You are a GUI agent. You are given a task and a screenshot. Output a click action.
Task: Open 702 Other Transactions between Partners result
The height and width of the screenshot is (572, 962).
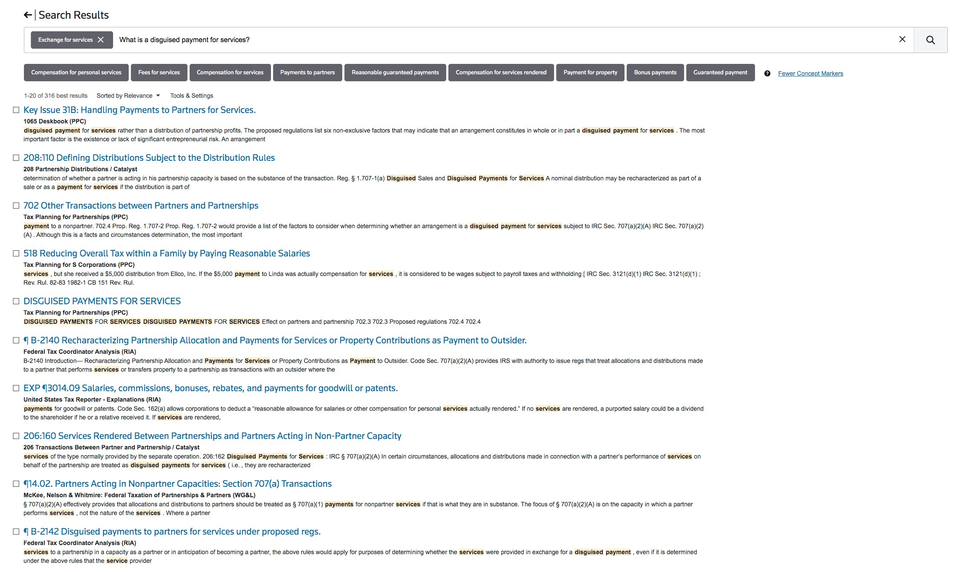coord(140,206)
